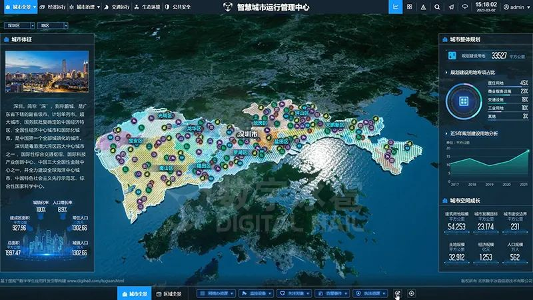Click the refresh icon in bottom bar

397,293
